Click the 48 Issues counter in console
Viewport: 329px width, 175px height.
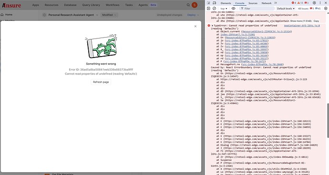point(309,9)
